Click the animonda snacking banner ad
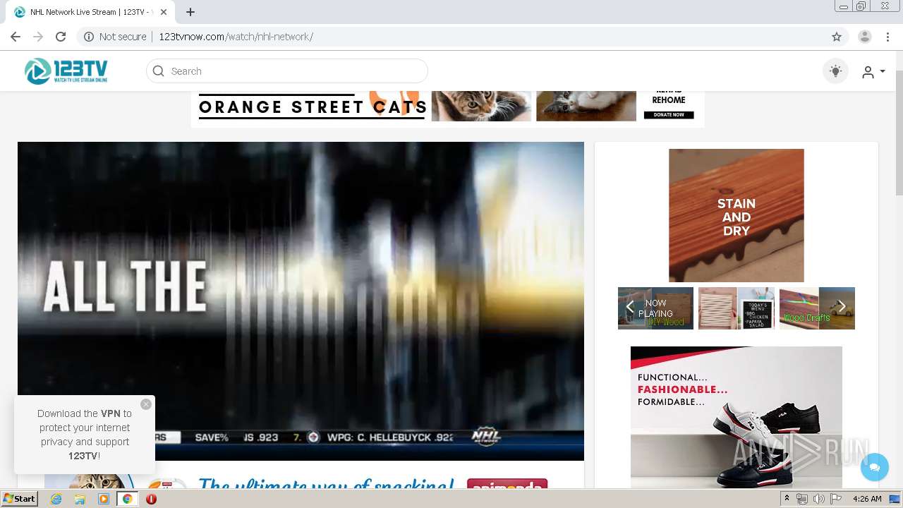903x508 pixels. pos(300,480)
